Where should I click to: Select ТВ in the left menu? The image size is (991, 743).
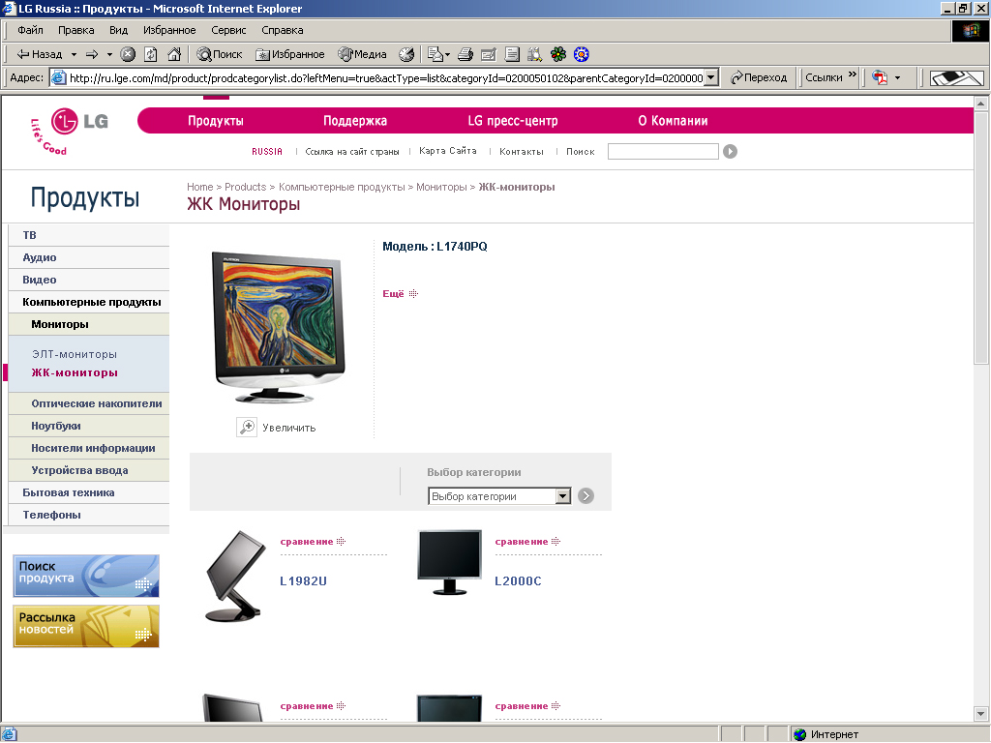click(x=89, y=235)
